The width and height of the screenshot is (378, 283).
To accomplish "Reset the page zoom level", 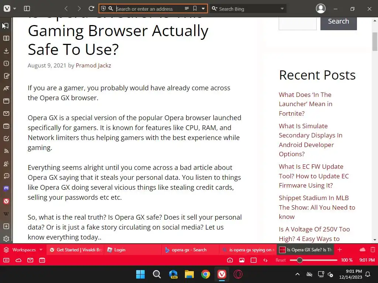I will pos(281,260).
